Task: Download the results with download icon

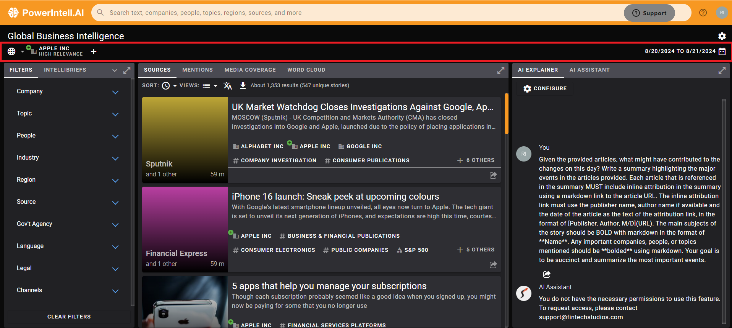Action: 243,85
